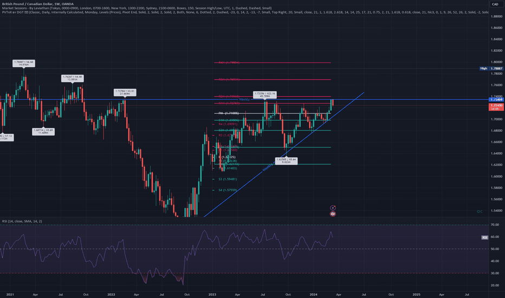The width and height of the screenshot is (505, 298).
Task: Click the 2022 date label on time axis
Action: pos(111,294)
